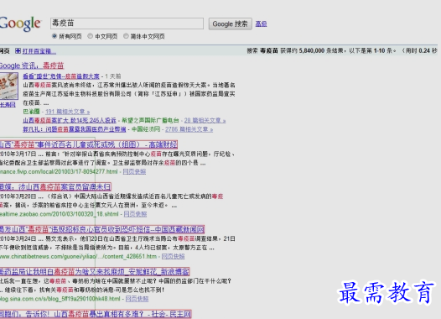This screenshot has height=319, width=441.
Task: Click the 5,840,000 results count text
Action: point(312,50)
